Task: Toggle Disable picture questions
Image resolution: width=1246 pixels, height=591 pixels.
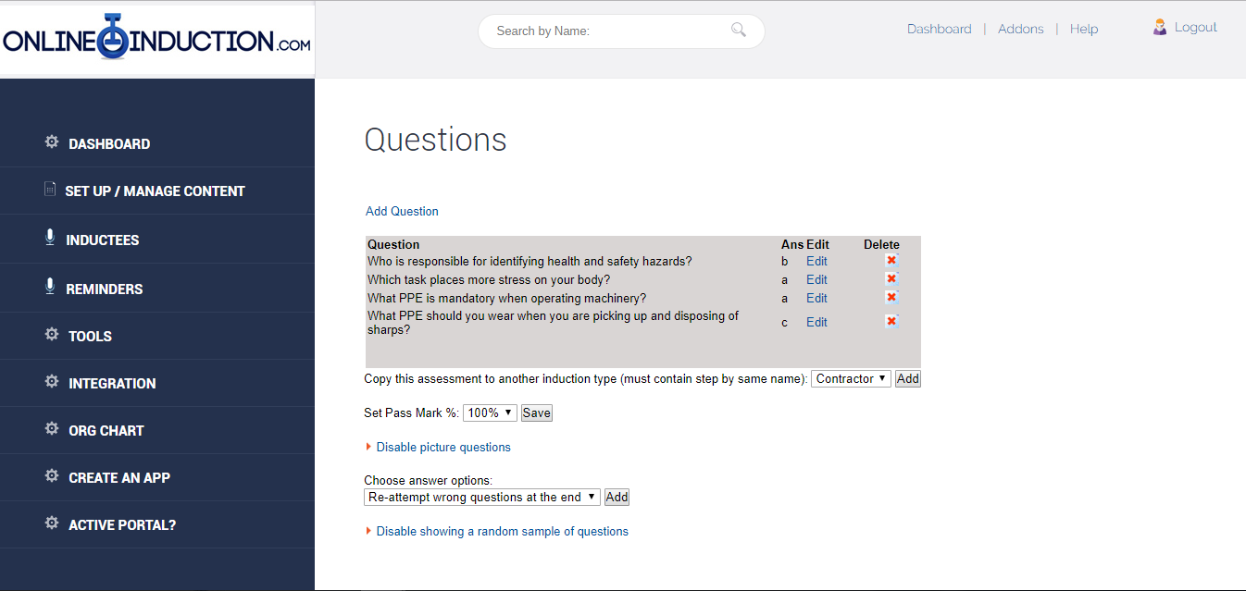Action: click(x=442, y=448)
